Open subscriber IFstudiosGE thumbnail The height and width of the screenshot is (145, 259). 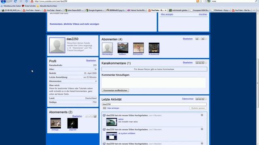click(154, 48)
